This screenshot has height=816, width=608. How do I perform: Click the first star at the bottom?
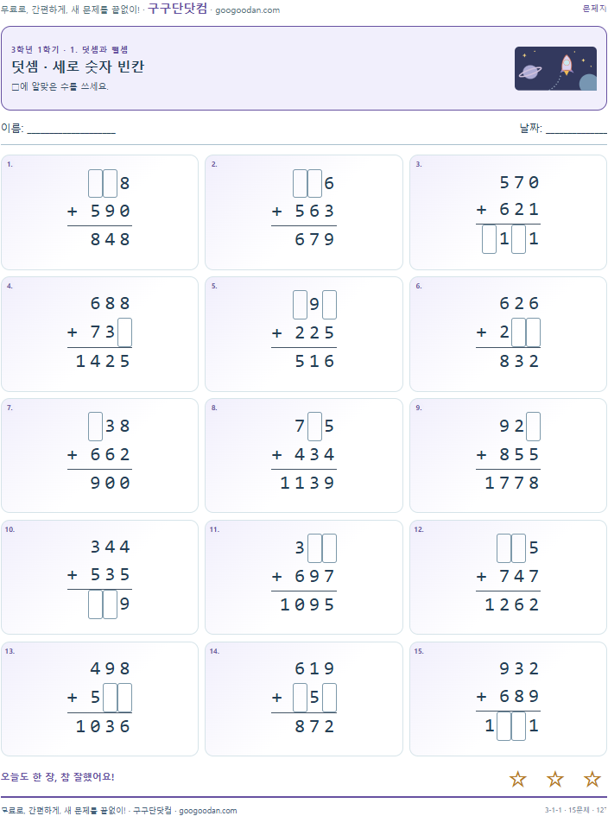pyautogui.click(x=517, y=779)
